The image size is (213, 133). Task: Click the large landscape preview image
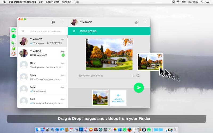[x=109, y=54]
